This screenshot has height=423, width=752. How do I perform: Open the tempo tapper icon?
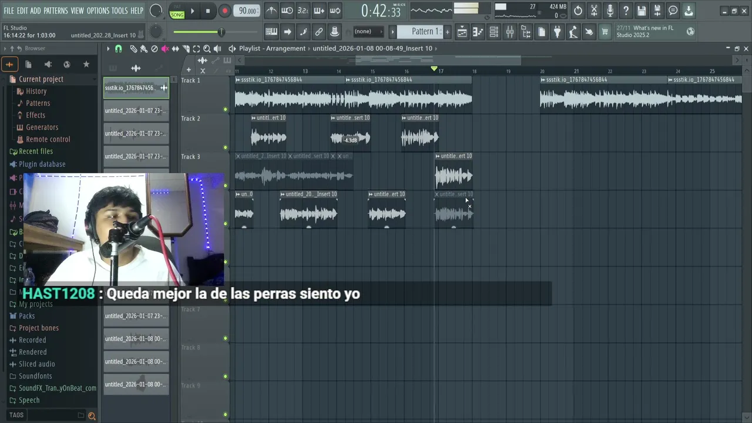click(x=573, y=32)
